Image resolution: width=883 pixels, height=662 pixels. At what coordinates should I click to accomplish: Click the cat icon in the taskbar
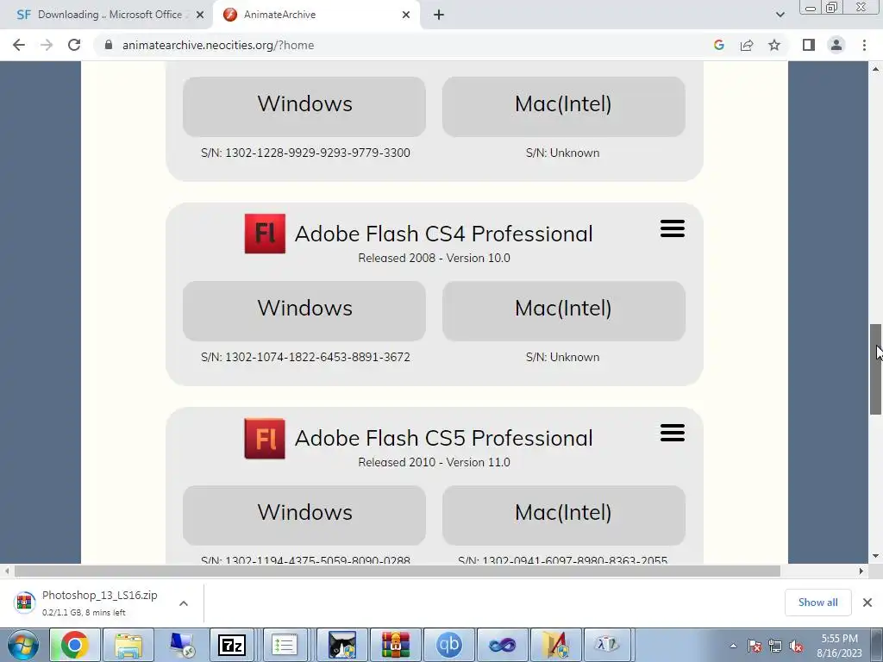[342, 645]
